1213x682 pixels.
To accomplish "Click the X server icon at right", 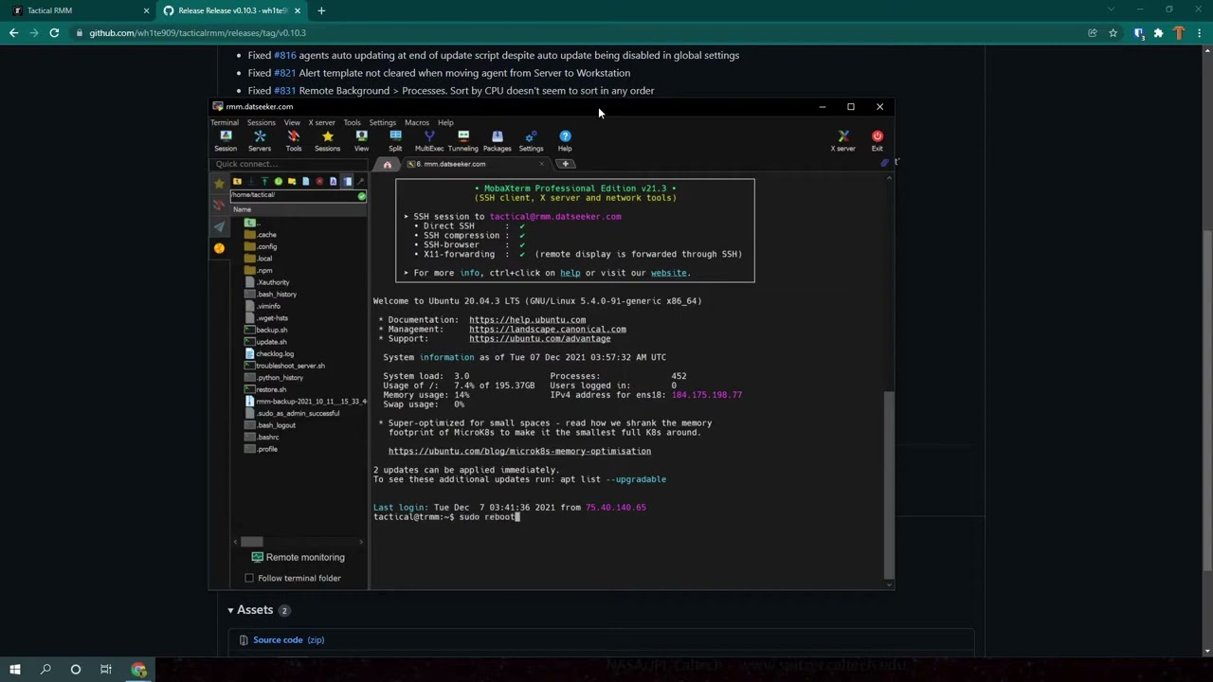I will (843, 140).
